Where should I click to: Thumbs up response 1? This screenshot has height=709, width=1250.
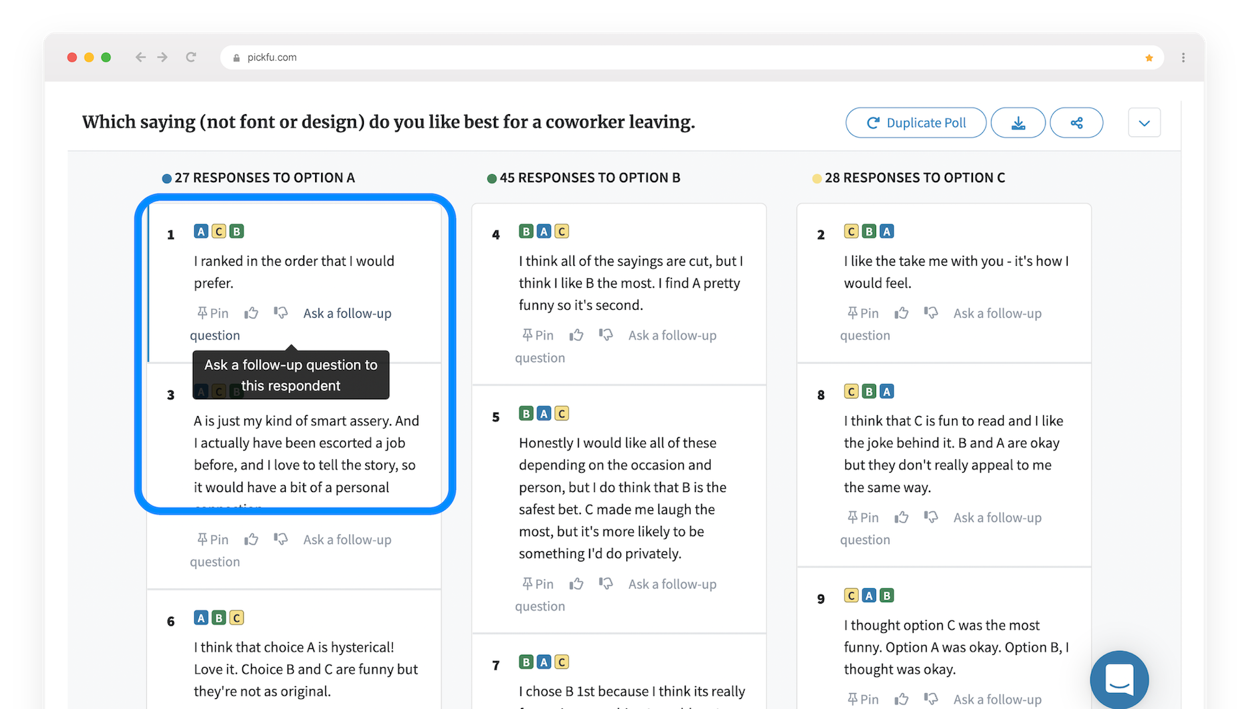pyautogui.click(x=251, y=313)
